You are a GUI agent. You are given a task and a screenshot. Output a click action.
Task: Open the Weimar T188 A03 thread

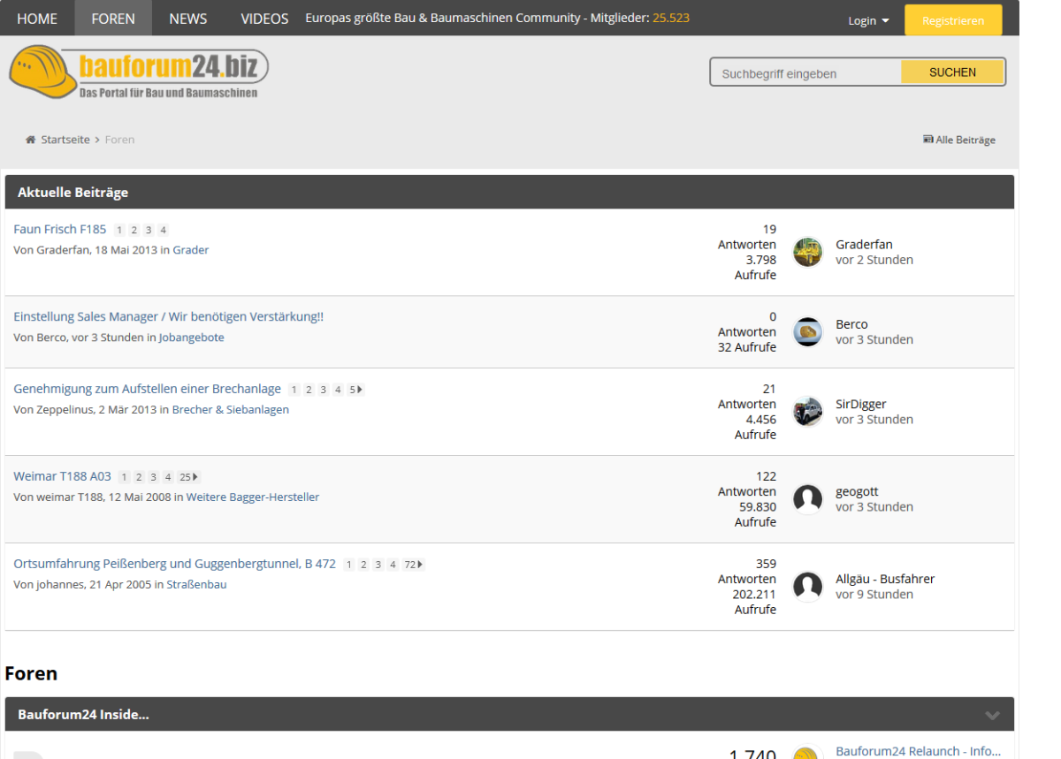point(63,477)
